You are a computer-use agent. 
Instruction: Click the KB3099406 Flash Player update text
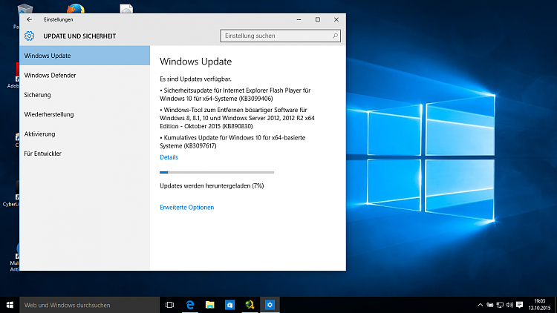click(x=235, y=94)
